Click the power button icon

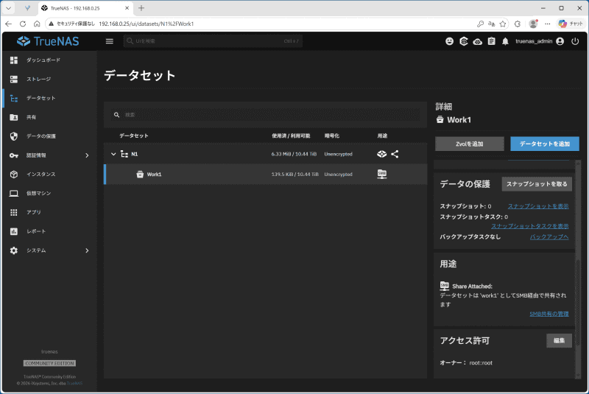(575, 41)
